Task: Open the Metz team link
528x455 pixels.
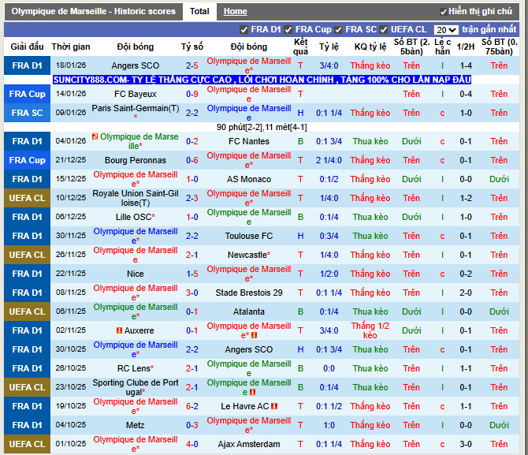Action: (x=136, y=425)
